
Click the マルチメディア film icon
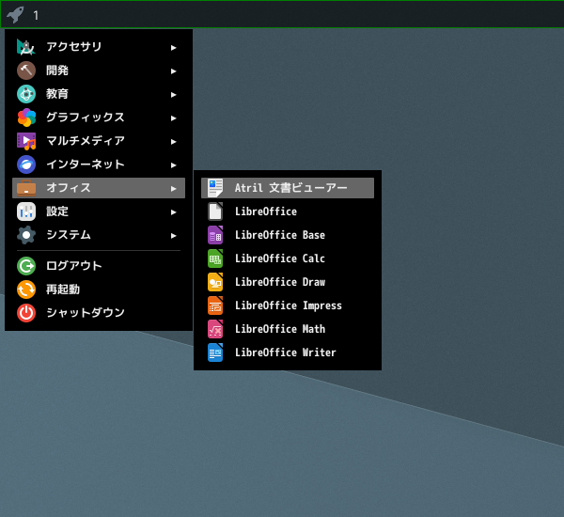pos(26,141)
